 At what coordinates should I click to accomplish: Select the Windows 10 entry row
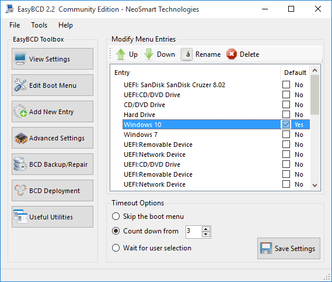click(x=216, y=125)
